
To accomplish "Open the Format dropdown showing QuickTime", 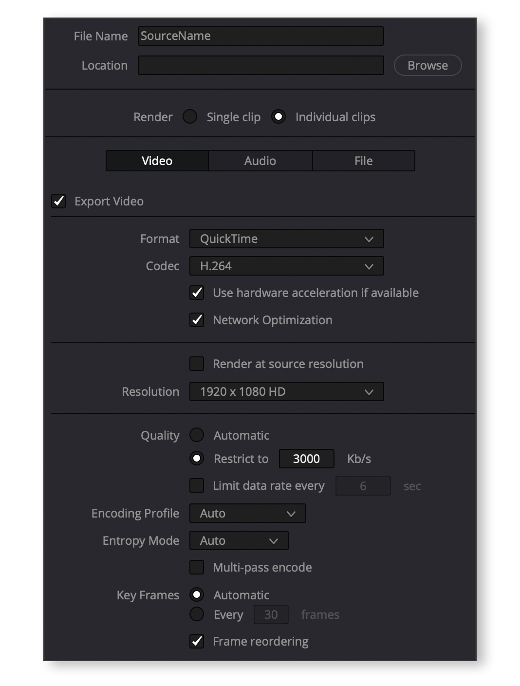I will (286, 239).
